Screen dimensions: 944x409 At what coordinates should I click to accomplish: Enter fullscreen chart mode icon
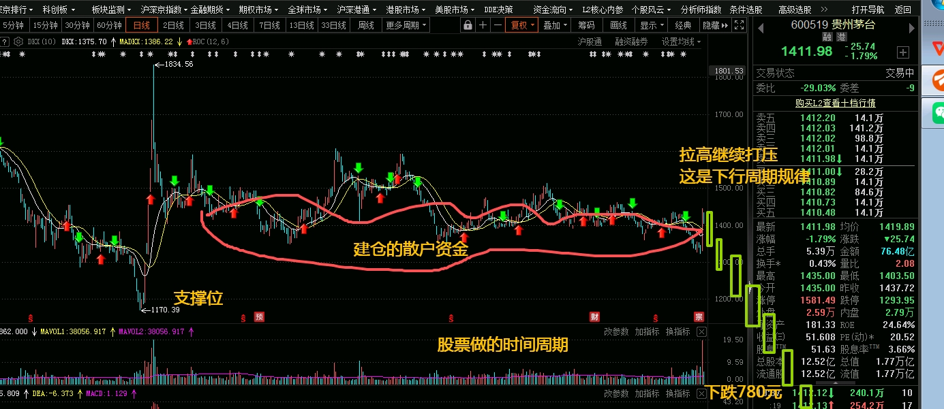740,25
